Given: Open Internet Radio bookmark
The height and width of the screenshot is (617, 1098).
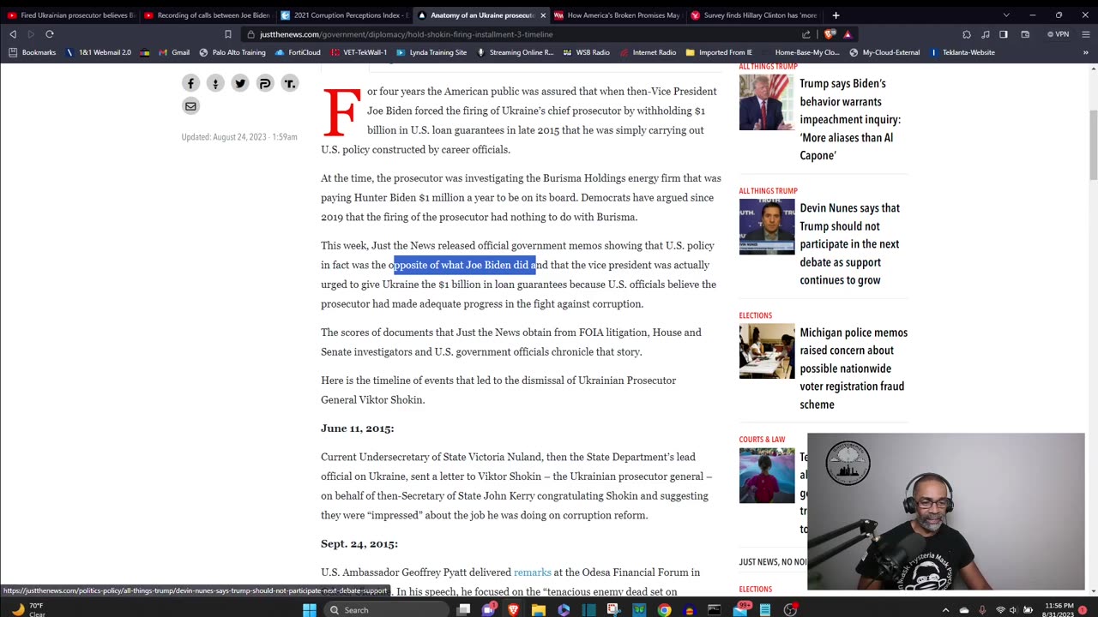Looking at the screenshot, I should (648, 52).
